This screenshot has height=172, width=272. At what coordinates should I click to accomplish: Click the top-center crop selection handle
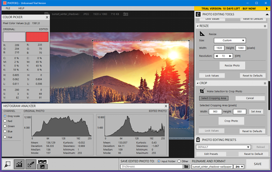[141, 41]
